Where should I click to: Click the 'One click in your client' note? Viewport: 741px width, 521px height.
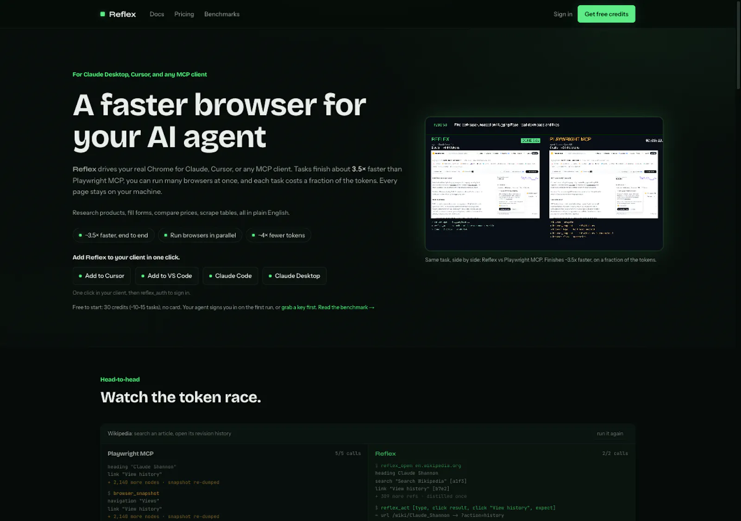click(x=132, y=293)
